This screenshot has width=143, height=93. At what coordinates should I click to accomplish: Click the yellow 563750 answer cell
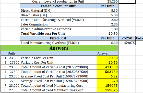(108, 72)
